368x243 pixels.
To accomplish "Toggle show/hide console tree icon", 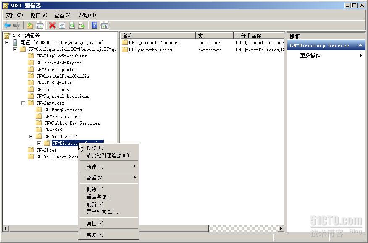I will (39, 25).
